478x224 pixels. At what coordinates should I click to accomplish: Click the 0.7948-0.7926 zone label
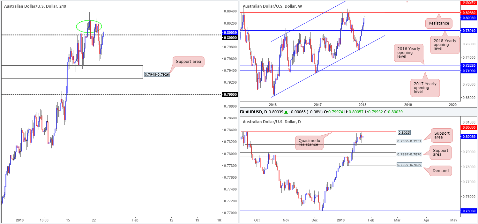pyautogui.click(x=157, y=74)
